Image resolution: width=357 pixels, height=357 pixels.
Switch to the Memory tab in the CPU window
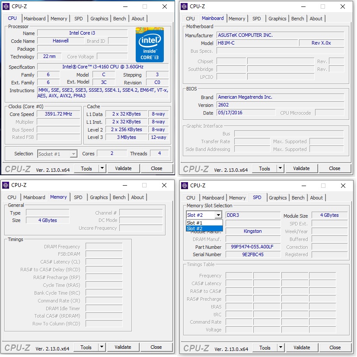coord(59,19)
